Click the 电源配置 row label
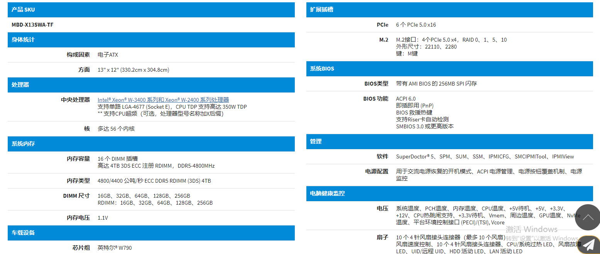Image resolution: width=600 pixels, height=254 pixels. tap(377, 171)
